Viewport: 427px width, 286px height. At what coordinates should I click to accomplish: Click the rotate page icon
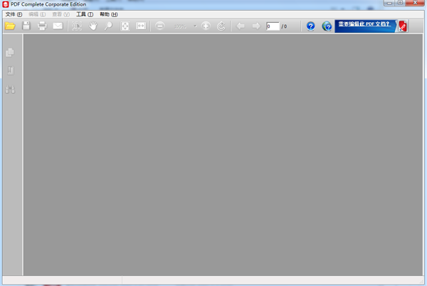[221, 26]
